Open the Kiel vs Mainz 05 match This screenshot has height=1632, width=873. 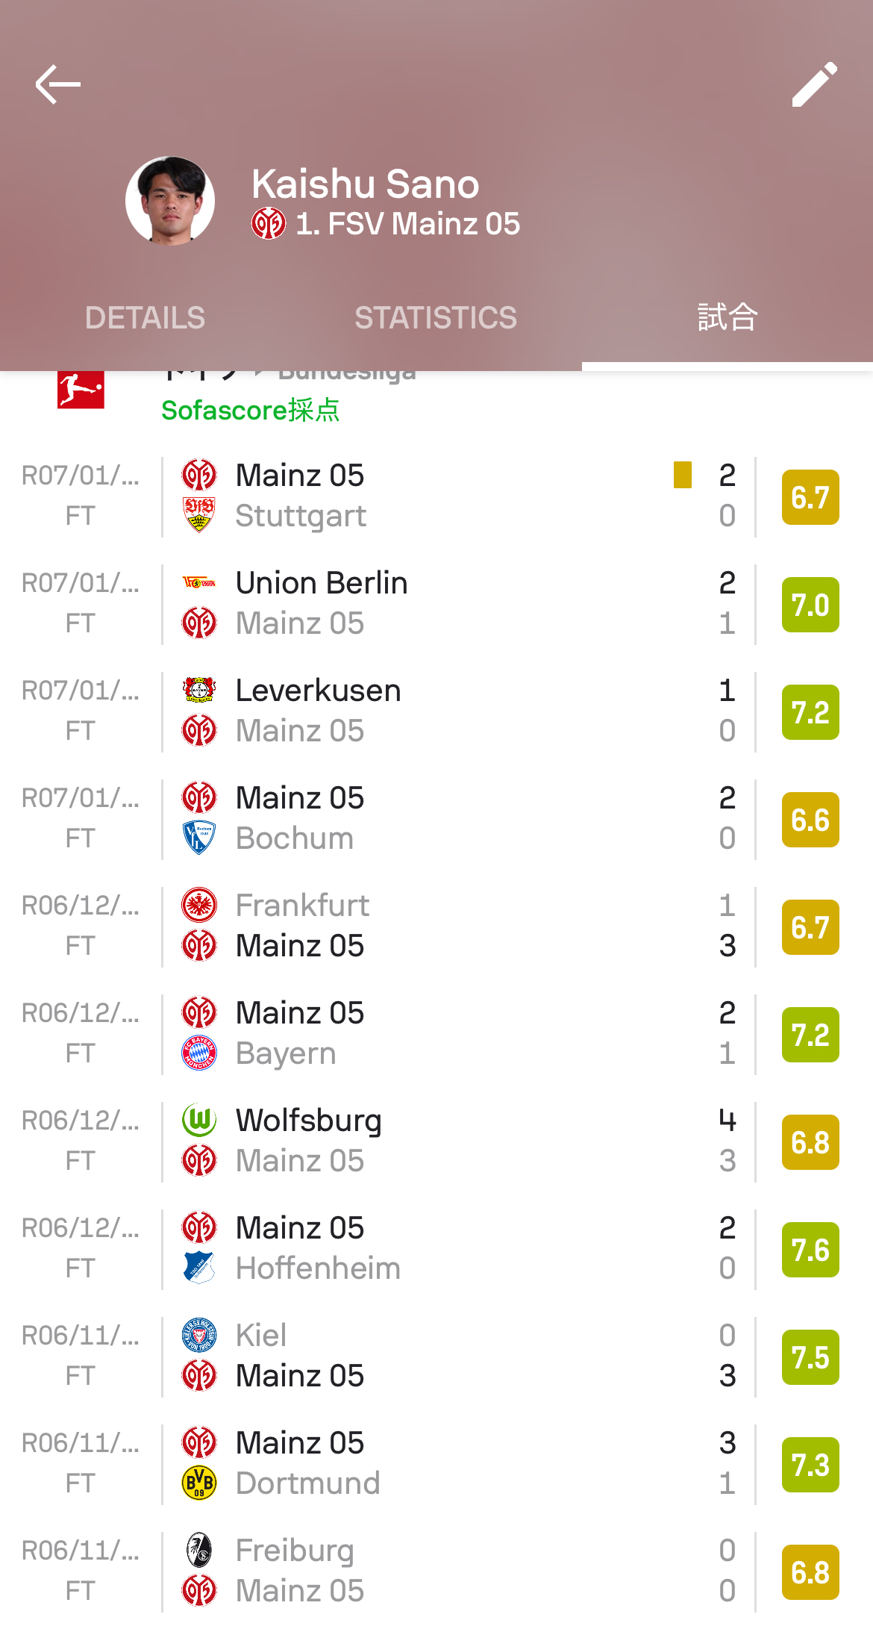[448, 1356]
